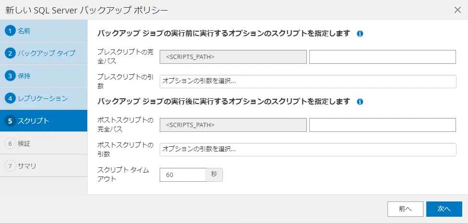Select step 7 サマリ
This screenshot has height=223, width=468.
pos(44,165)
